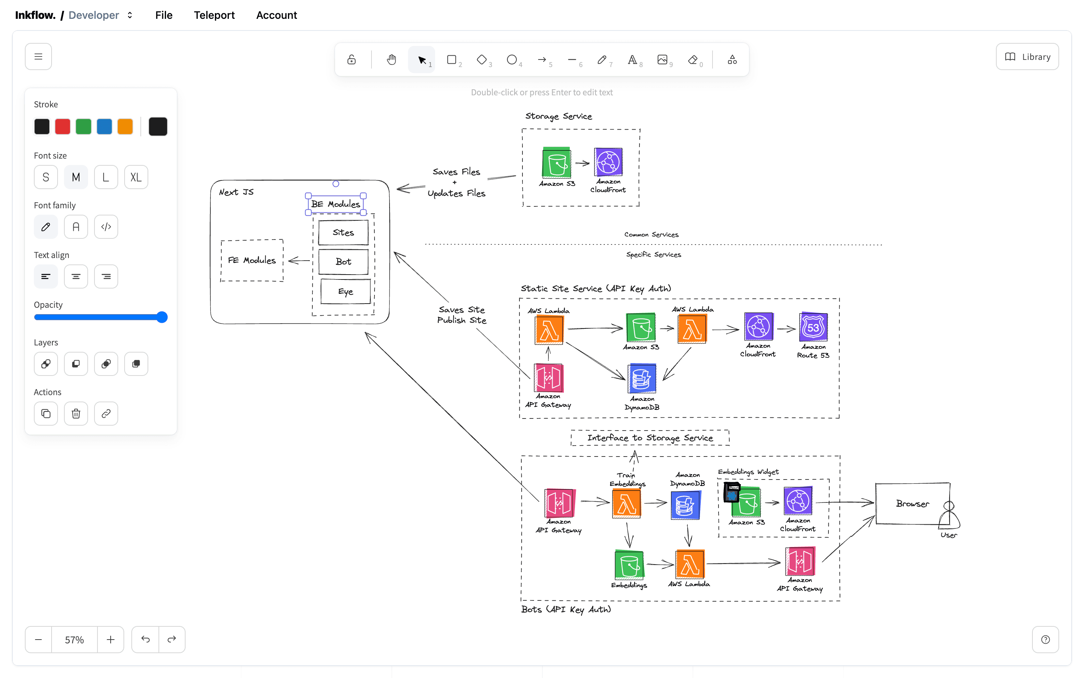Click zoom-in button to increase canvas size
Screen dimensions: 1084x678
(110, 638)
